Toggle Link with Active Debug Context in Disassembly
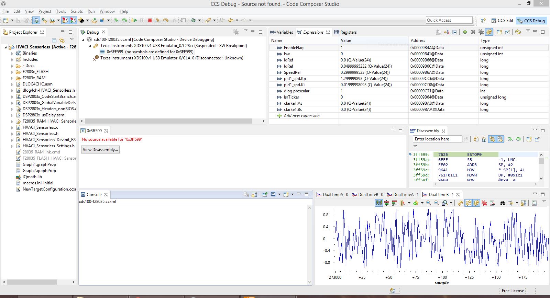Screen dimensions: 550x298 (x=492, y=139)
